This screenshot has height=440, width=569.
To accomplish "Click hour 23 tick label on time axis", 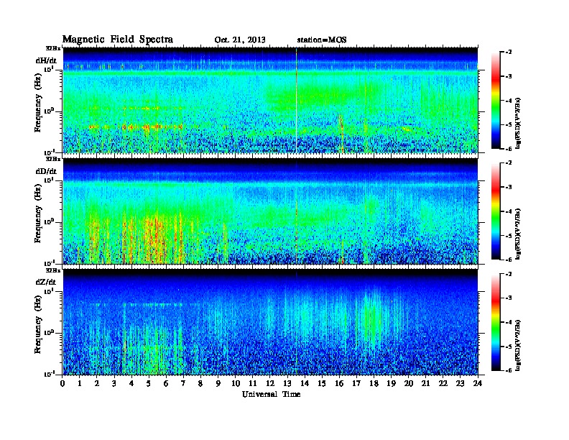I will tap(460, 383).
